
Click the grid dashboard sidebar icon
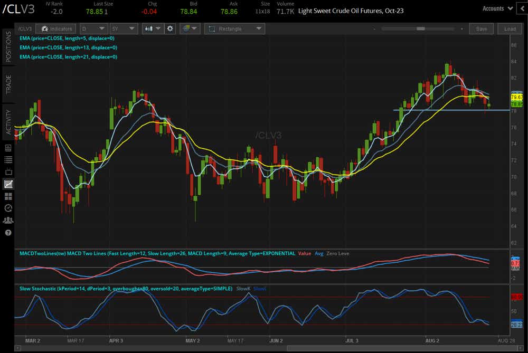[x=8, y=196]
